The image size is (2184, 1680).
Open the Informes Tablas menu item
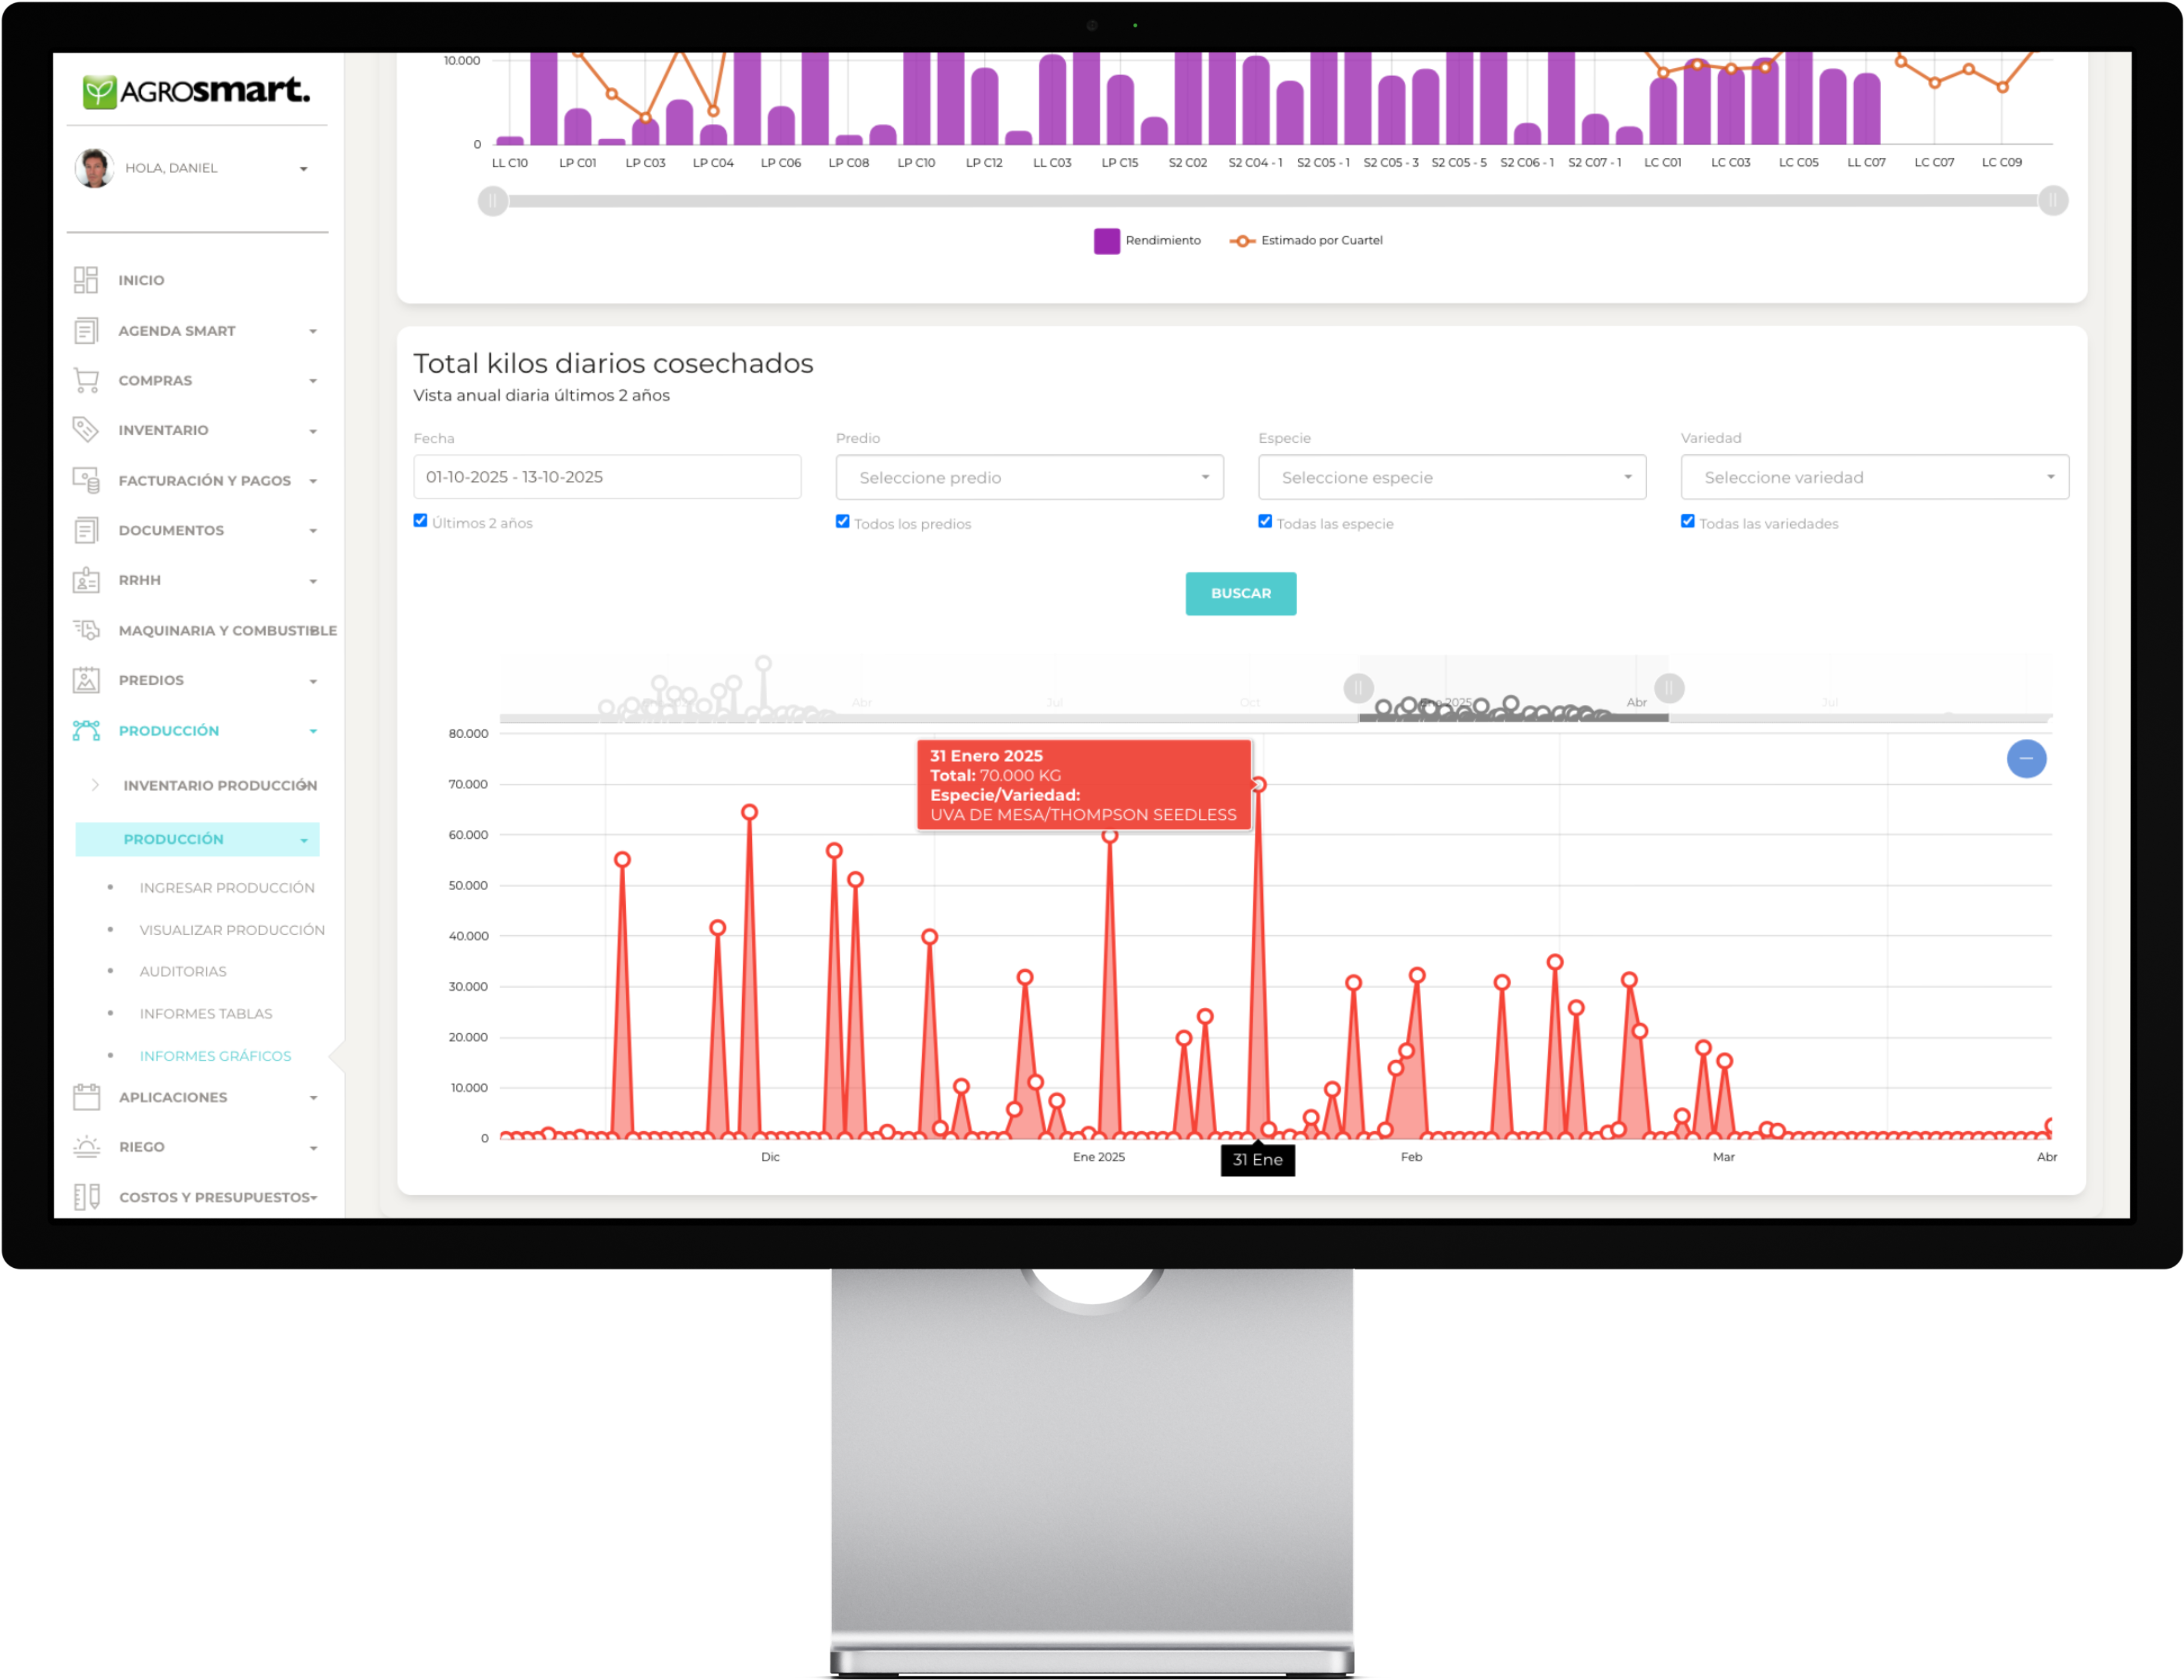click(x=205, y=1014)
